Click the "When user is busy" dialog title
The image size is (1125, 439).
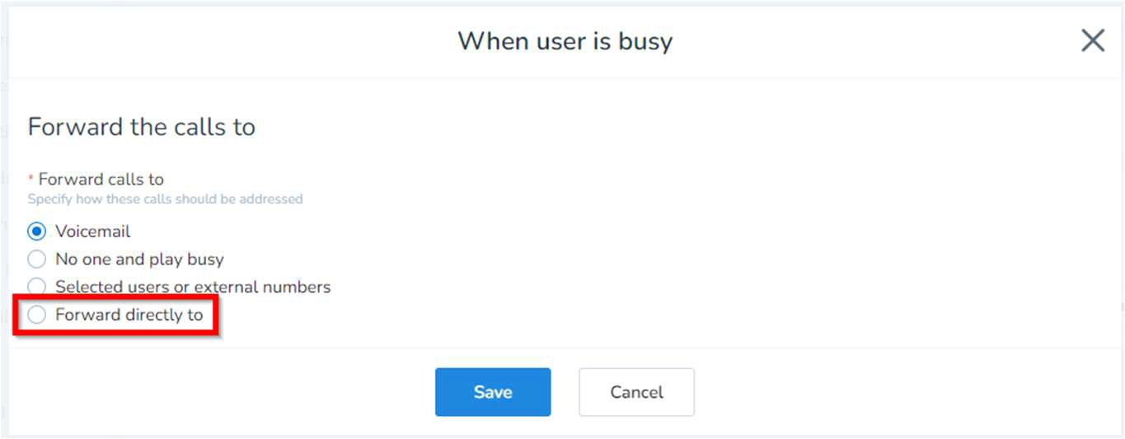(x=565, y=41)
